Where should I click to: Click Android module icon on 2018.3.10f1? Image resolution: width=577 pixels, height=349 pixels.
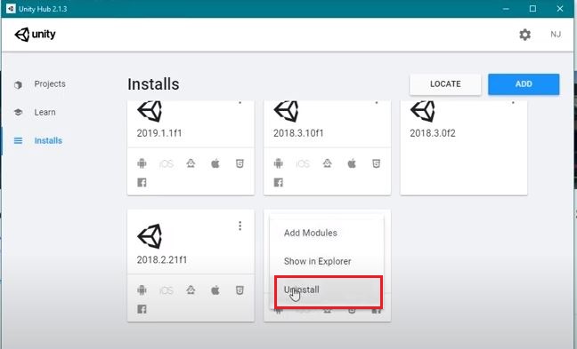pos(278,163)
